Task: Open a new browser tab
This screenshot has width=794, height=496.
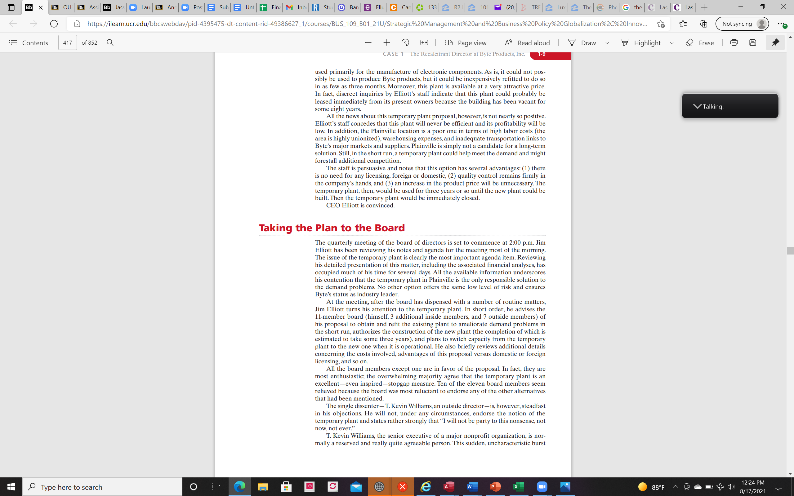Action: [704, 7]
